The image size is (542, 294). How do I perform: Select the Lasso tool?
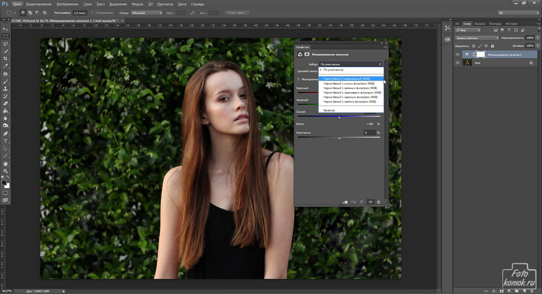[5, 44]
